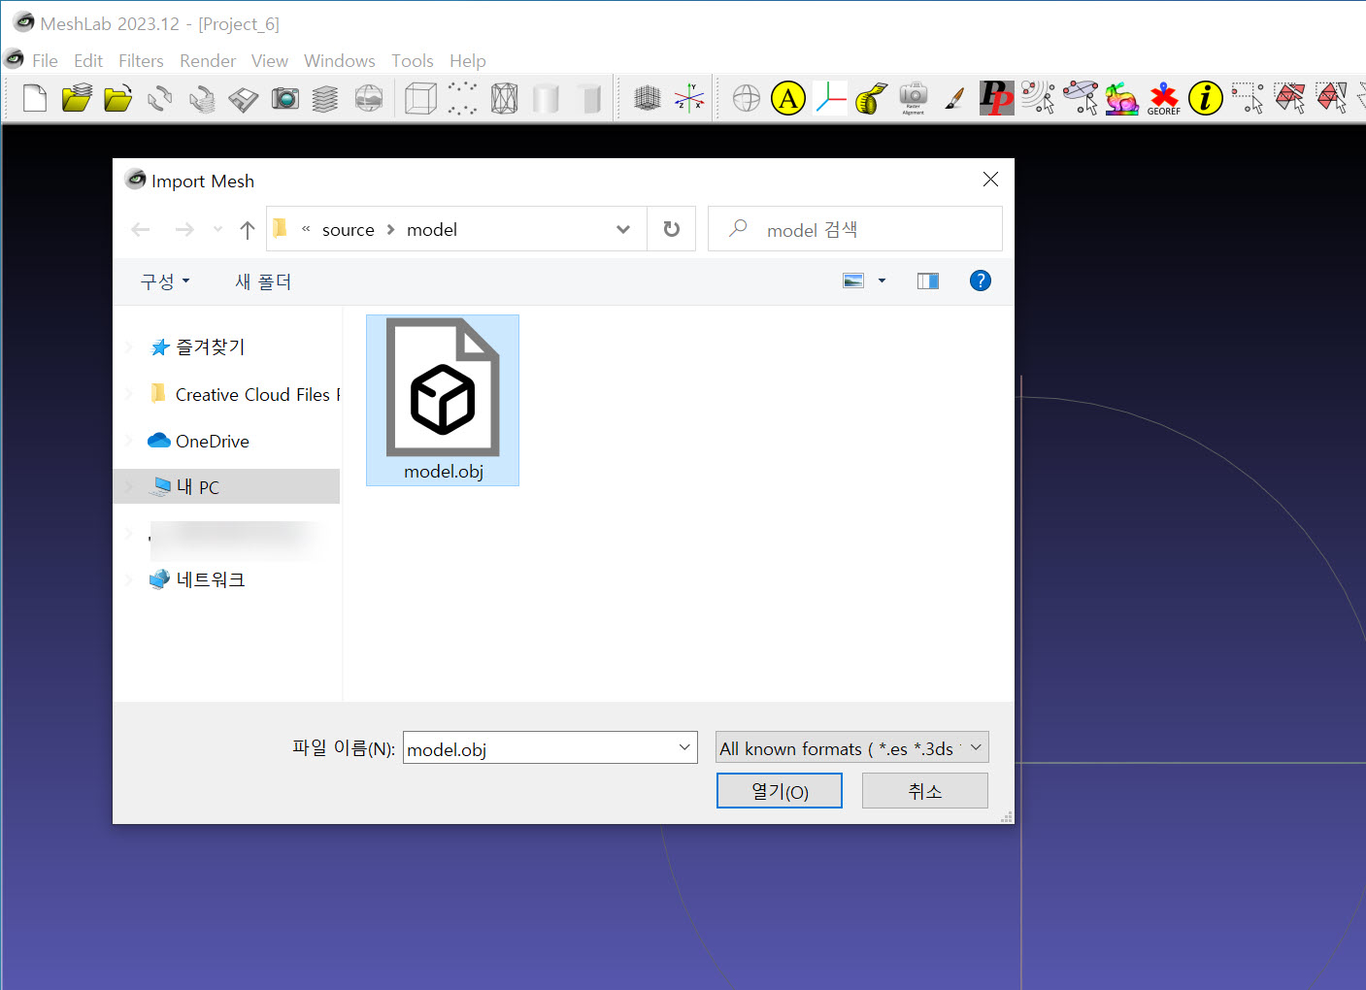1366x990 pixels.
Task: Open the Edit menu
Action: pyautogui.click(x=88, y=60)
